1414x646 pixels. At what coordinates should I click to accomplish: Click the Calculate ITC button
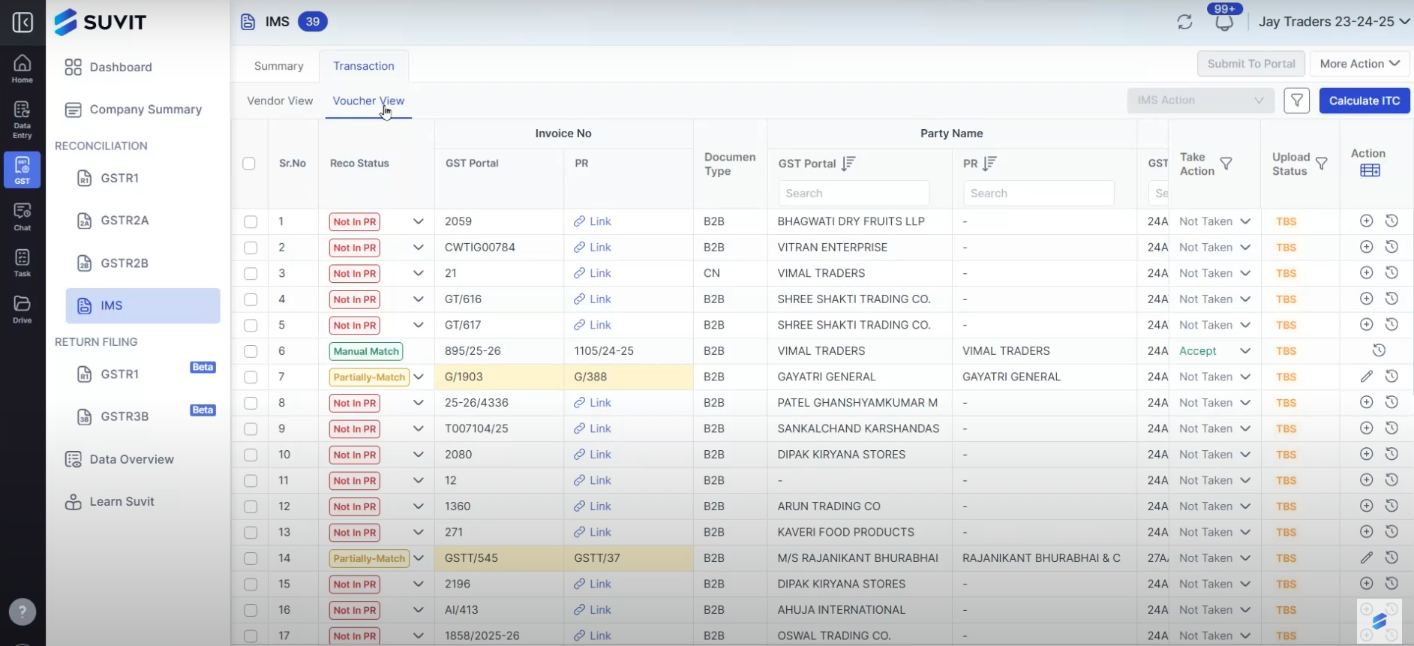[x=1364, y=101]
